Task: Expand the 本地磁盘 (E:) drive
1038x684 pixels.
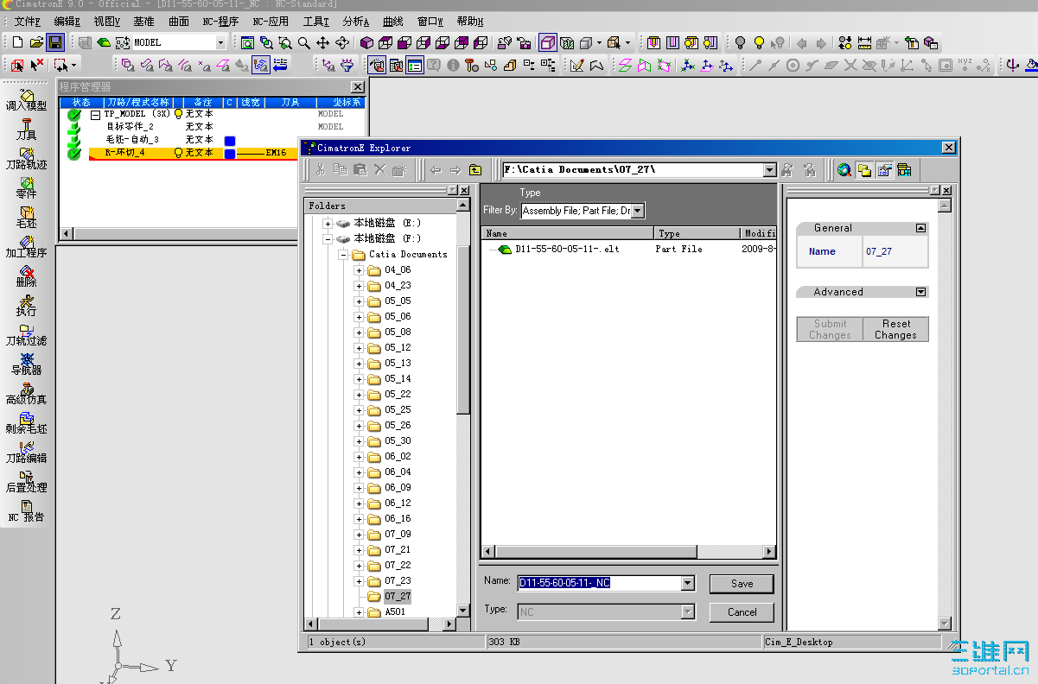Action: (328, 224)
